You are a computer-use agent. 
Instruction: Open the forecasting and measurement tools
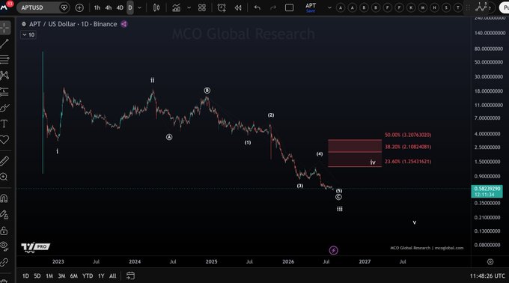click(x=4, y=92)
